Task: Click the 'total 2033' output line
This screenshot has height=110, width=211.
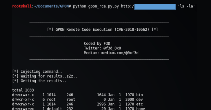Action: coord(23,90)
